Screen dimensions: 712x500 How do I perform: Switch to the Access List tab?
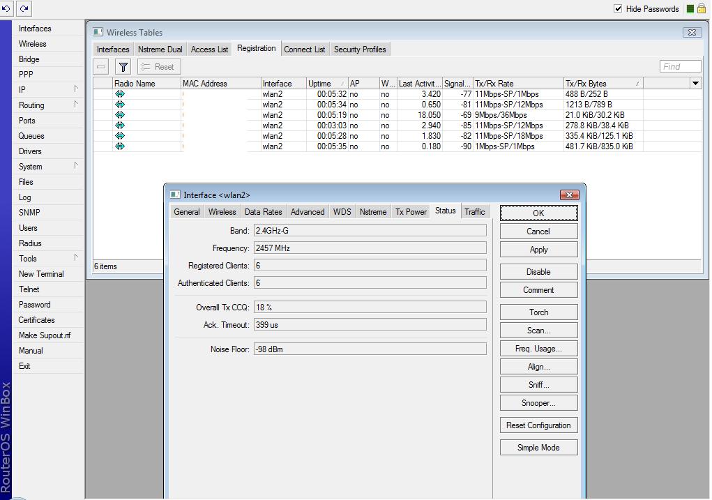click(209, 50)
